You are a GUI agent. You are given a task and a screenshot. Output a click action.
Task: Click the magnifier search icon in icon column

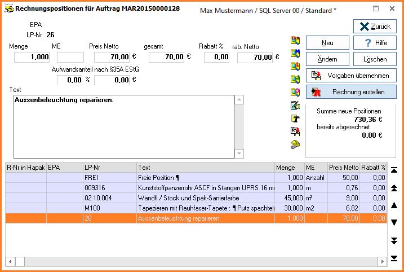click(295, 93)
